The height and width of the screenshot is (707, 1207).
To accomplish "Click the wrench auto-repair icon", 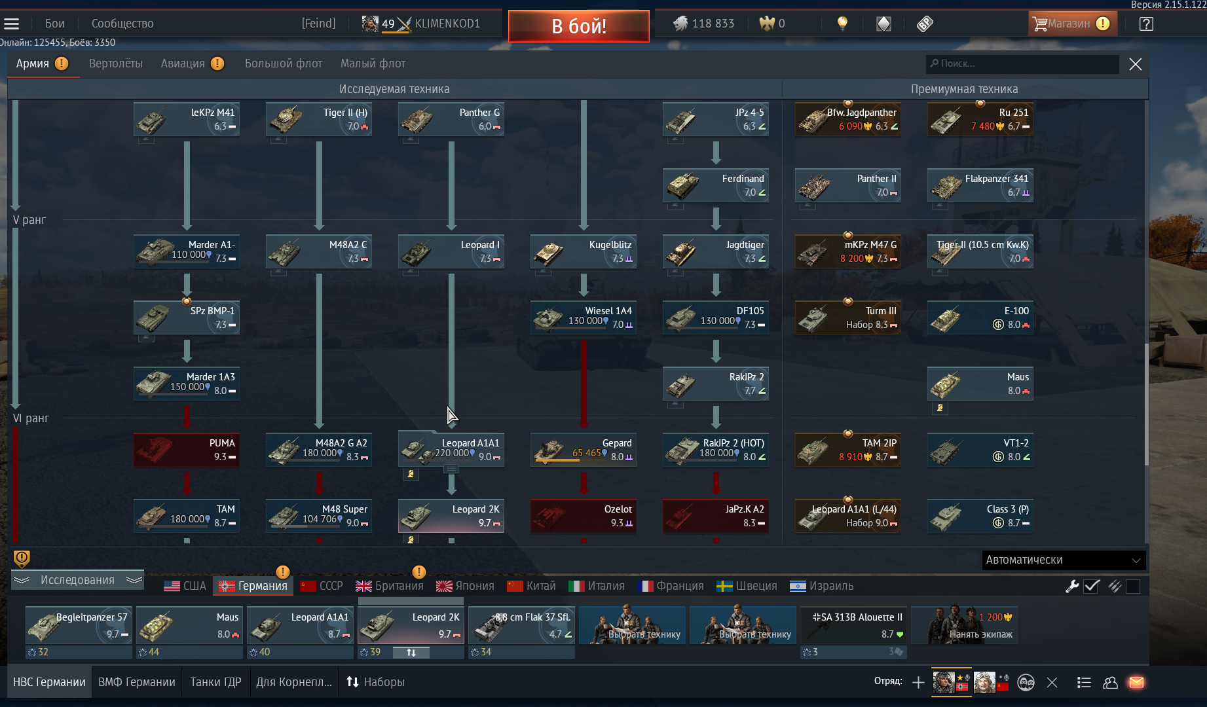I will coord(1072,587).
